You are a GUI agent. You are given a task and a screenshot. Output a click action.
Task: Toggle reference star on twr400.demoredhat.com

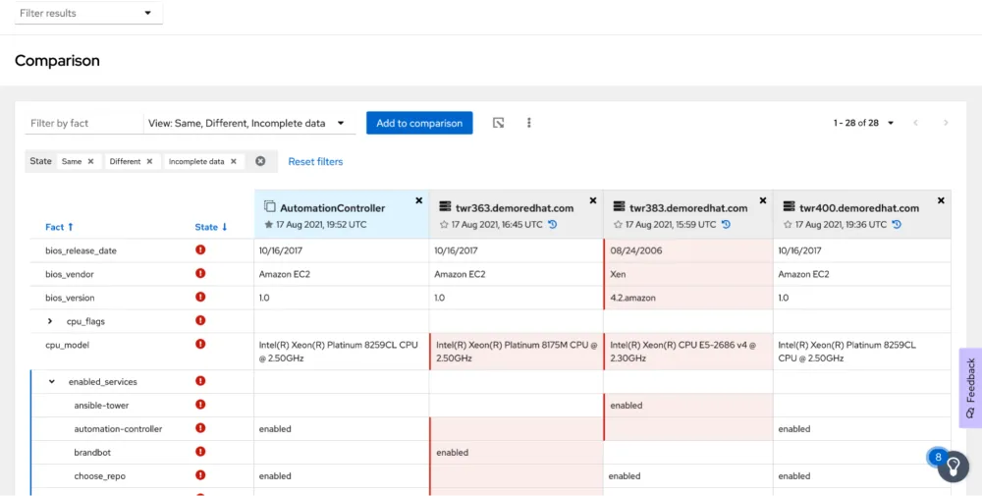coord(788,225)
